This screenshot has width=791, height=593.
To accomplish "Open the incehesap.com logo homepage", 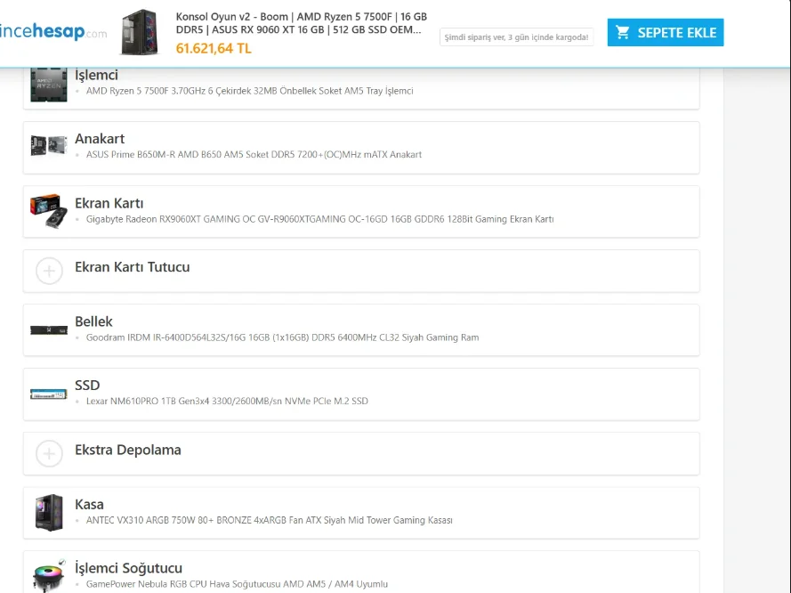I will pos(53,32).
